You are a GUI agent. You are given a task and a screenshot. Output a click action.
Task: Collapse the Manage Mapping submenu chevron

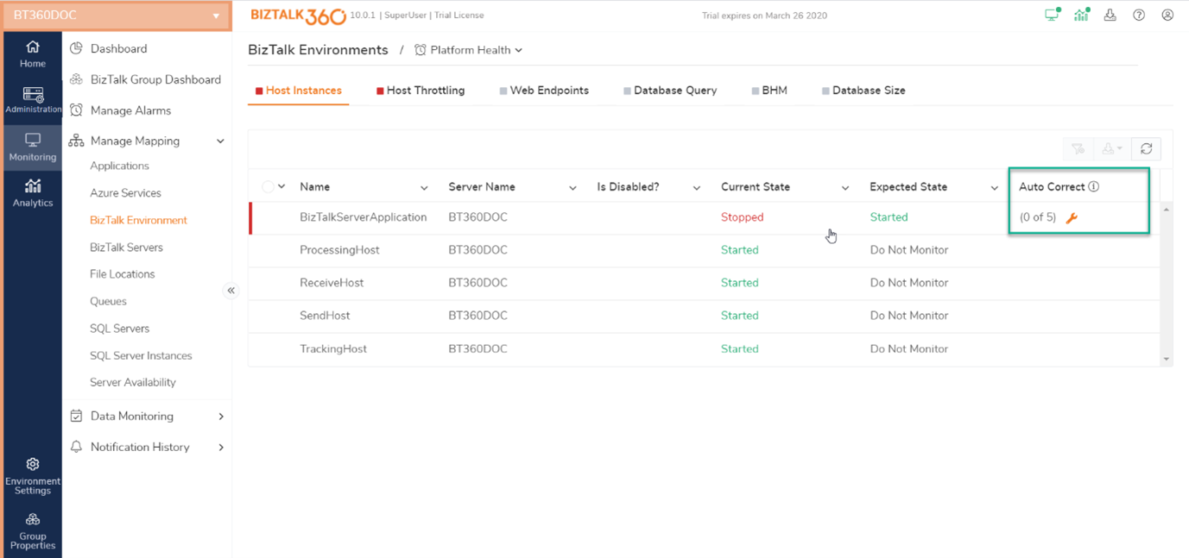click(220, 141)
